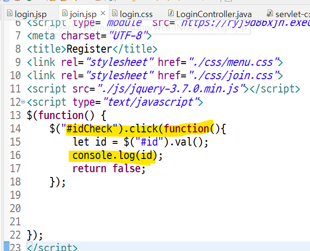310x251 pixels.
Task: Click line number 19 in the gutter
Action: tap(15, 195)
